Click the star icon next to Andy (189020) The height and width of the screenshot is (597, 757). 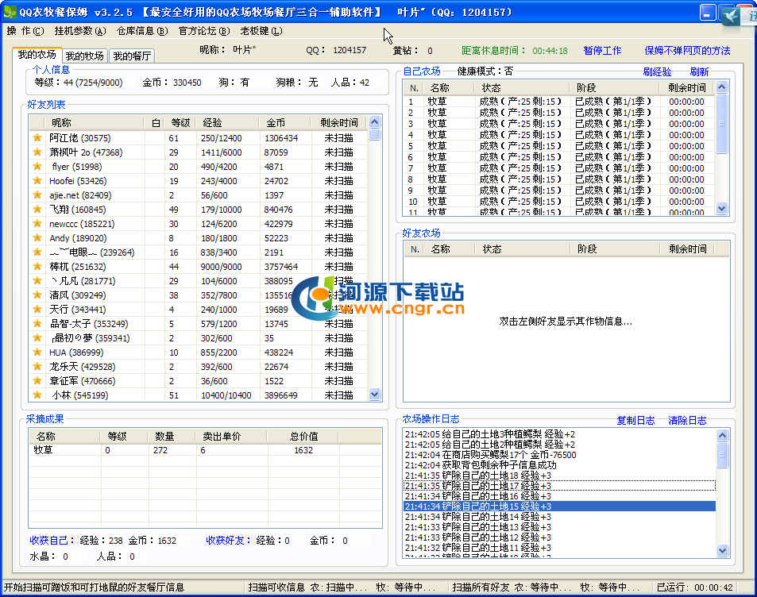(37, 238)
